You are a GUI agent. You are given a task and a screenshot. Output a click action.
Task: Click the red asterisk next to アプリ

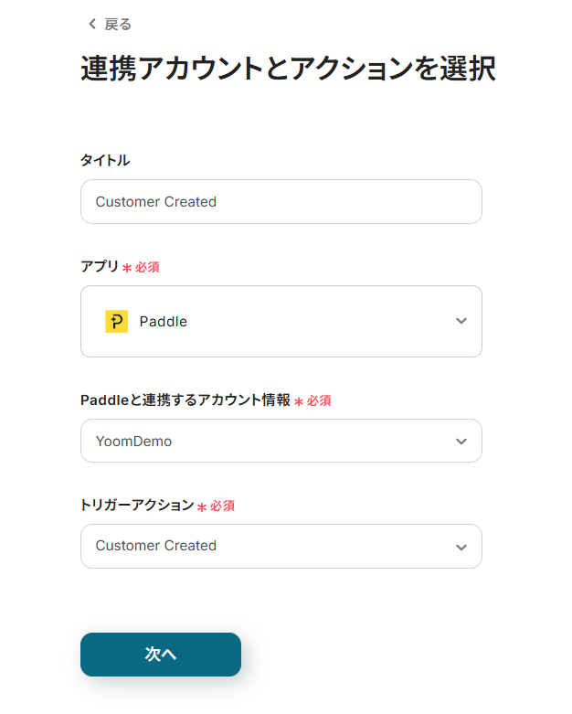tap(127, 268)
